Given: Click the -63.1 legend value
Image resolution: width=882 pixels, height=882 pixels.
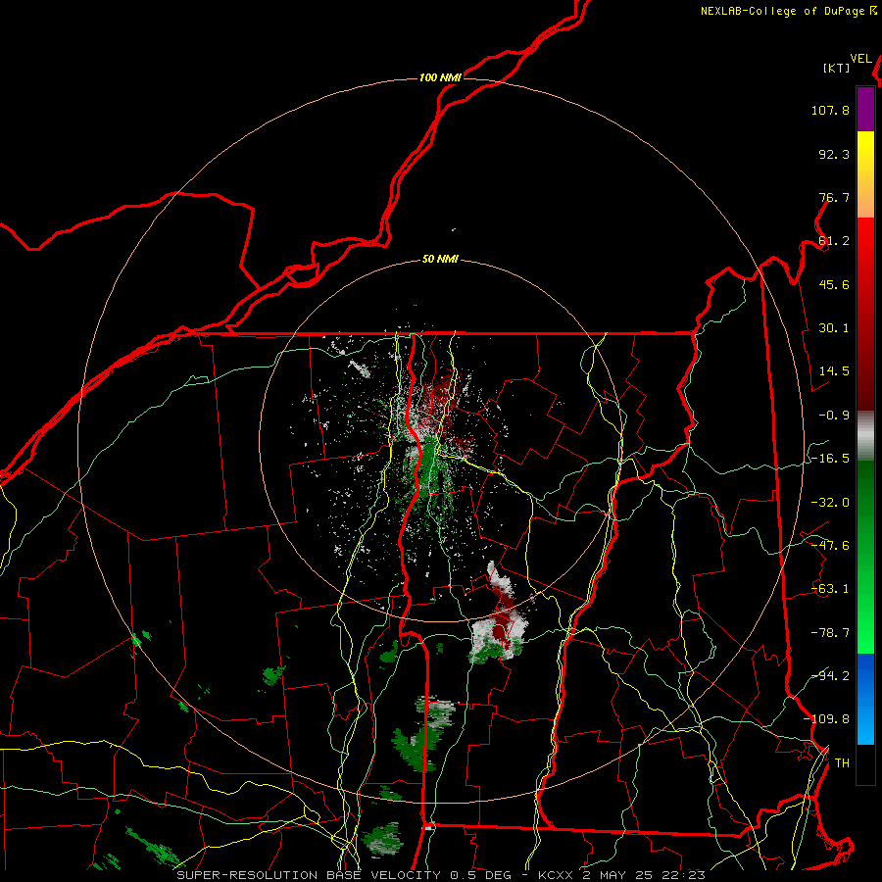Looking at the screenshot, I should [830, 589].
